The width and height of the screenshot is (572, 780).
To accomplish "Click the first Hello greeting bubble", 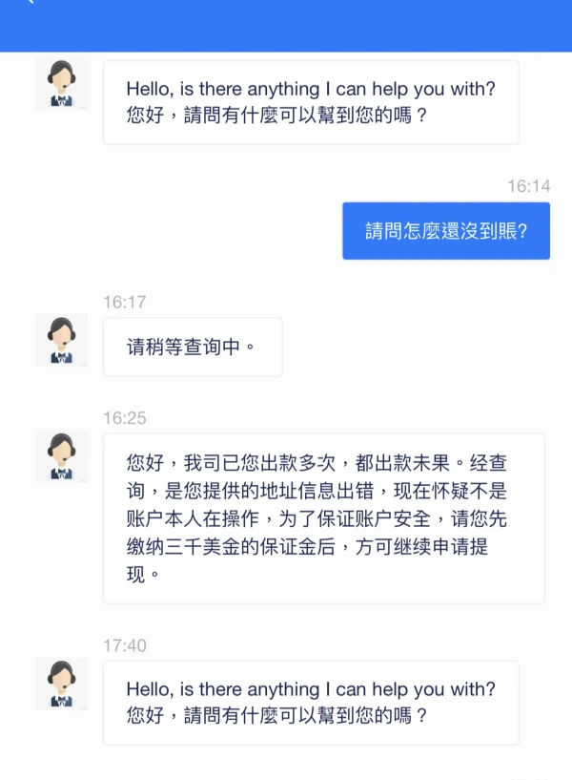I will point(311,101).
